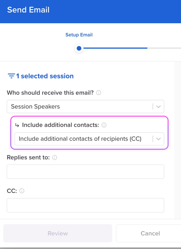Click the grey unfilled part of progress track
This screenshot has width=181, height=249.
point(164,48)
